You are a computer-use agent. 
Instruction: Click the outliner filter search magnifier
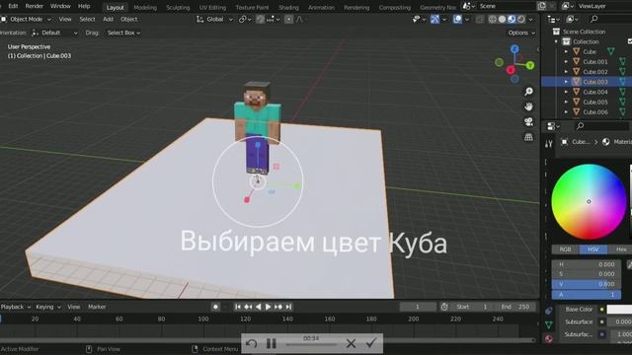(593, 19)
